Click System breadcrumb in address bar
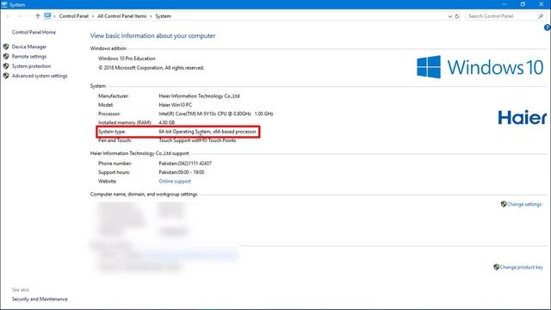The width and height of the screenshot is (551, 310). 164,16
